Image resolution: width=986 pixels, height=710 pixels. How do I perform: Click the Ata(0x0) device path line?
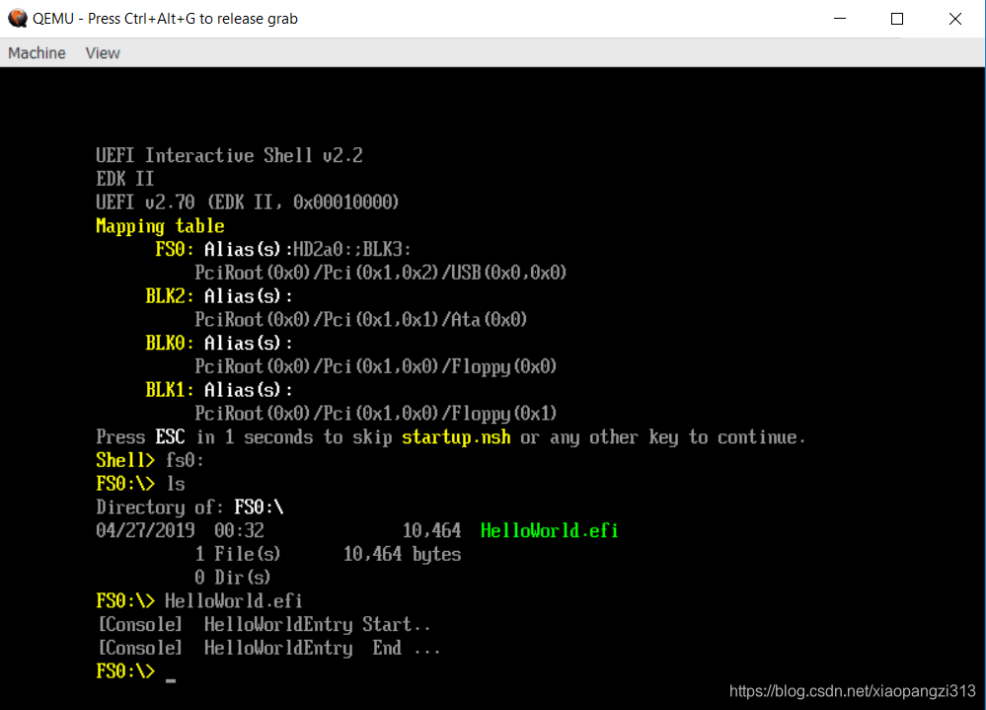pyautogui.click(x=360, y=320)
